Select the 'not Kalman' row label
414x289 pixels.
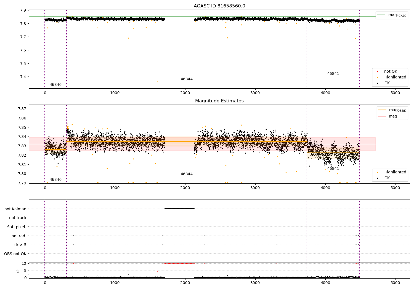15,209
